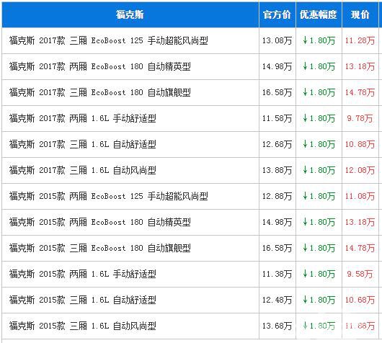This screenshot has width=382, height=343.
Task: Click current price 9.58万
Action: pyautogui.click(x=360, y=274)
